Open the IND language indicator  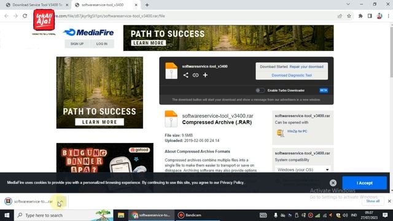[x=354, y=215]
